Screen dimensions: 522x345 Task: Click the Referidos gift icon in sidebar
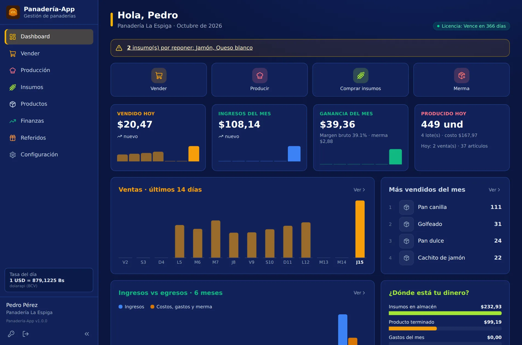pyautogui.click(x=13, y=138)
